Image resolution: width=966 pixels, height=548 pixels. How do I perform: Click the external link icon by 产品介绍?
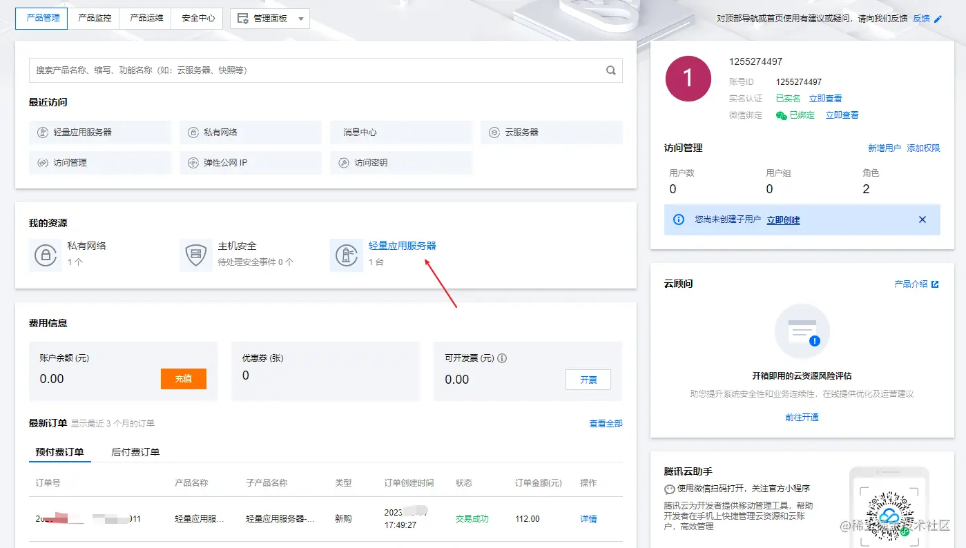(935, 284)
